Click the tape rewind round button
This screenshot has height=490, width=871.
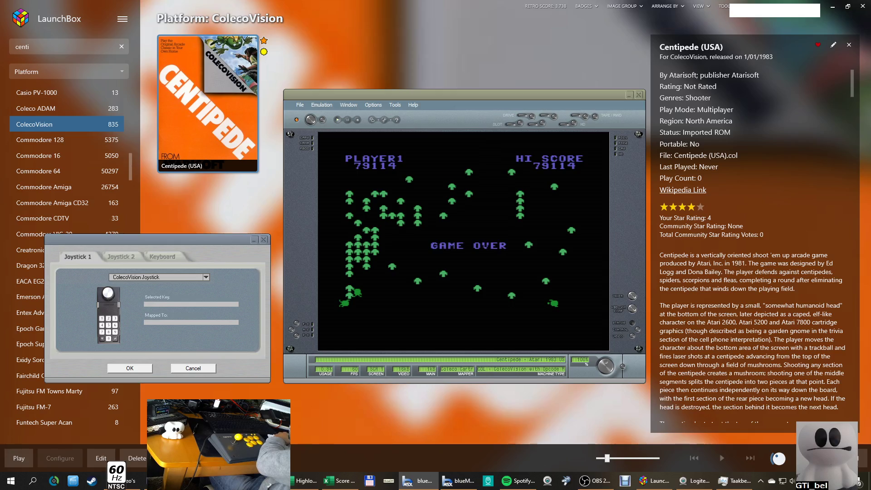pyautogui.click(x=595, y=116)
